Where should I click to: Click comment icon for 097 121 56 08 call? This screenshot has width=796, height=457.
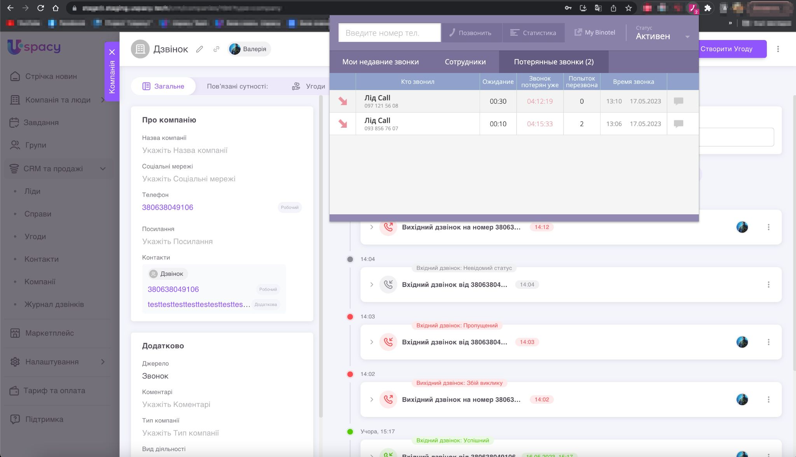click(x=678, y=101)
